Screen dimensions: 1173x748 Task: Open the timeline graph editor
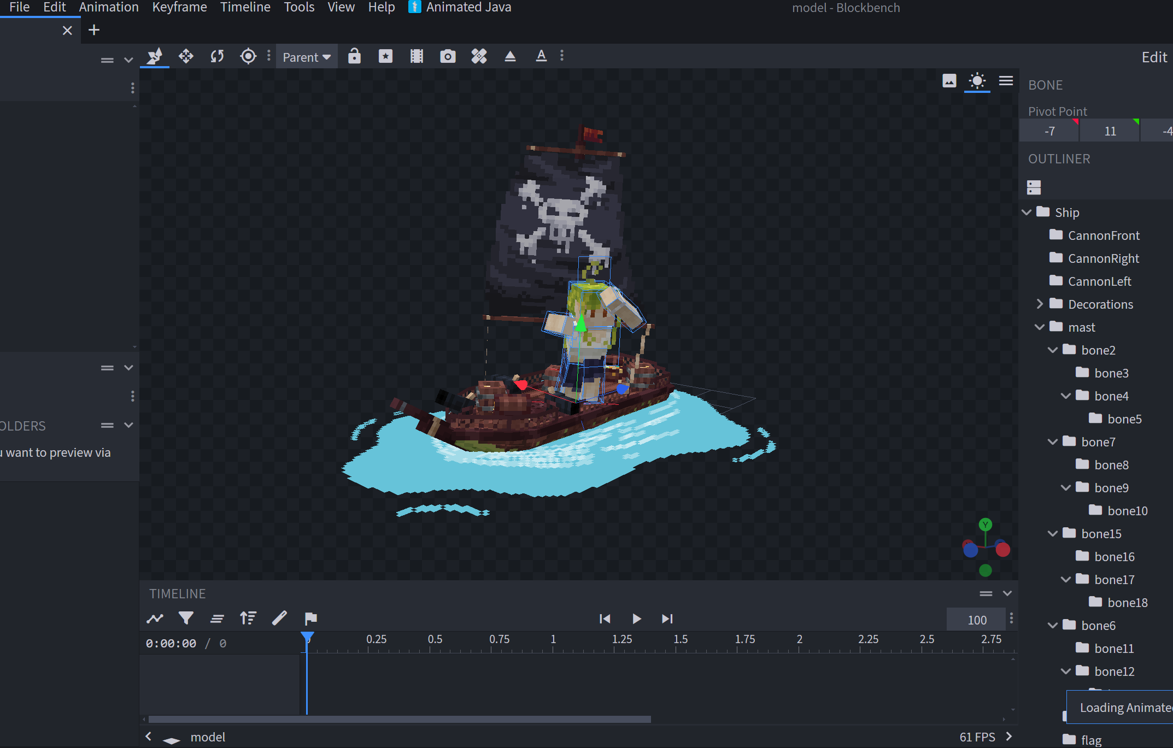tap(155, 619)
